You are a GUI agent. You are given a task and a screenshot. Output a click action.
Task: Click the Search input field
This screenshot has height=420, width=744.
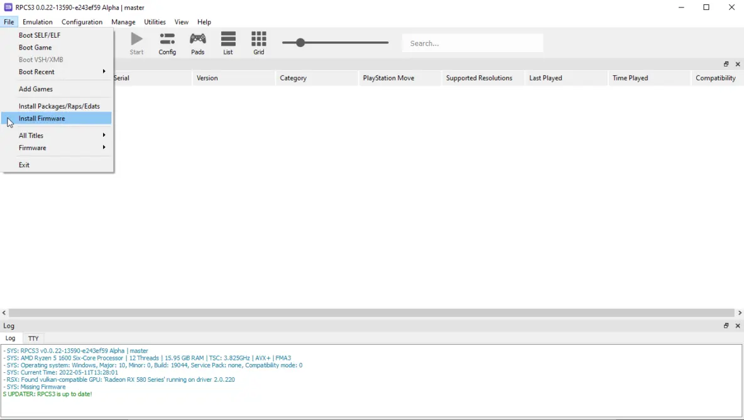(x=473, y=43)
